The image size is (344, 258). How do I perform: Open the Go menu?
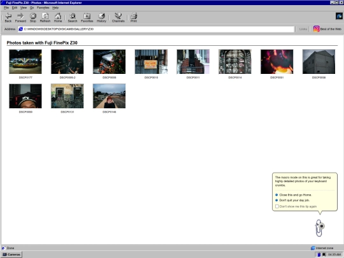32,8
